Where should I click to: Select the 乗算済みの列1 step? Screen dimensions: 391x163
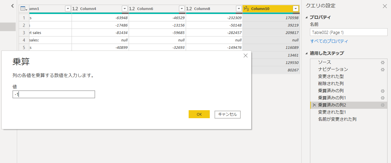point(332,98)
